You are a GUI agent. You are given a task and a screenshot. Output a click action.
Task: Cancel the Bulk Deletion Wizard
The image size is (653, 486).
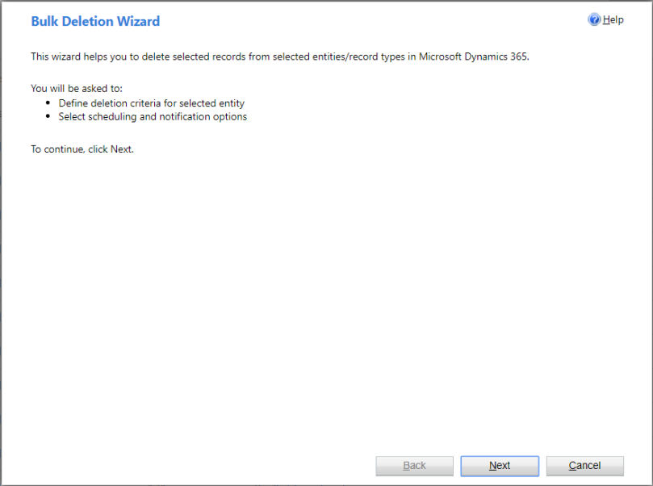584,466
